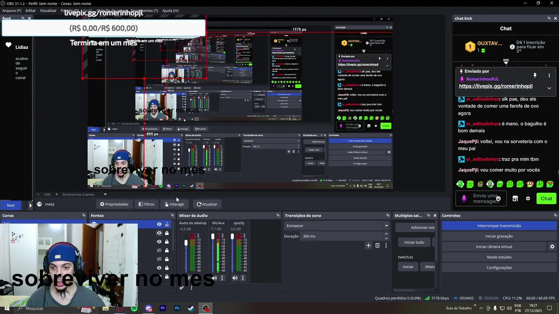This screenshot has width=559, height=314.
Task: Click Iniciar under twitch.tv
Action: [x=408, y=266]
